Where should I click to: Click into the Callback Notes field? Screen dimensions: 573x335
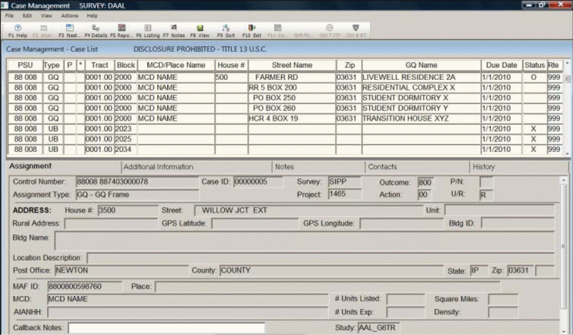(x=166, y=328)
